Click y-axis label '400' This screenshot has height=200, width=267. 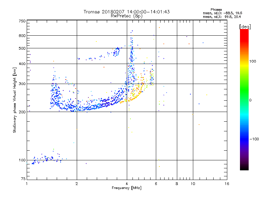click(x=22, y=64)
